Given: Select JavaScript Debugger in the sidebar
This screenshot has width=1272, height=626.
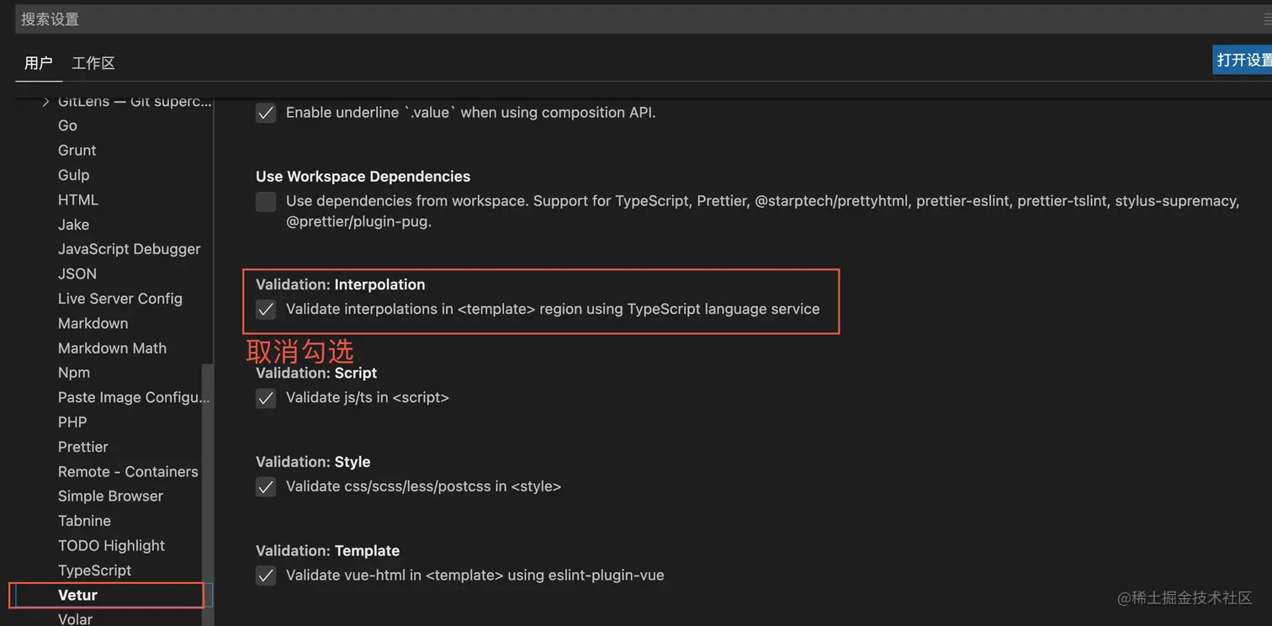Looking at the screenshot, I should click(130, 249).
